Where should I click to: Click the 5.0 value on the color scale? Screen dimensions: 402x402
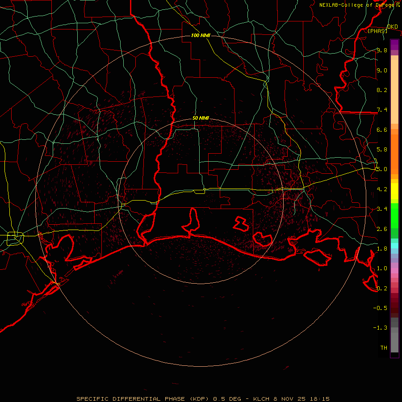tap(382, 169)
